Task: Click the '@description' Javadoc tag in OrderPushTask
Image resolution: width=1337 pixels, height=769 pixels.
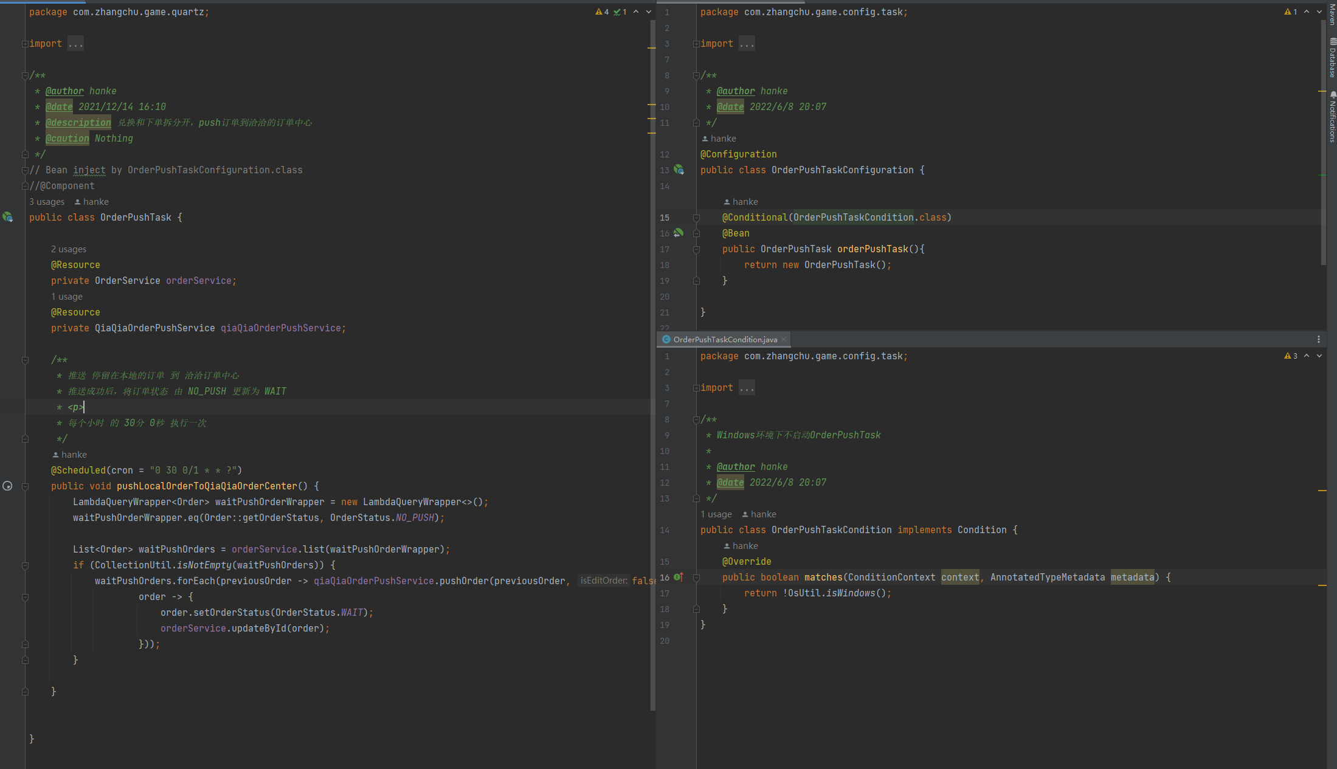Action: coord(78,123)
